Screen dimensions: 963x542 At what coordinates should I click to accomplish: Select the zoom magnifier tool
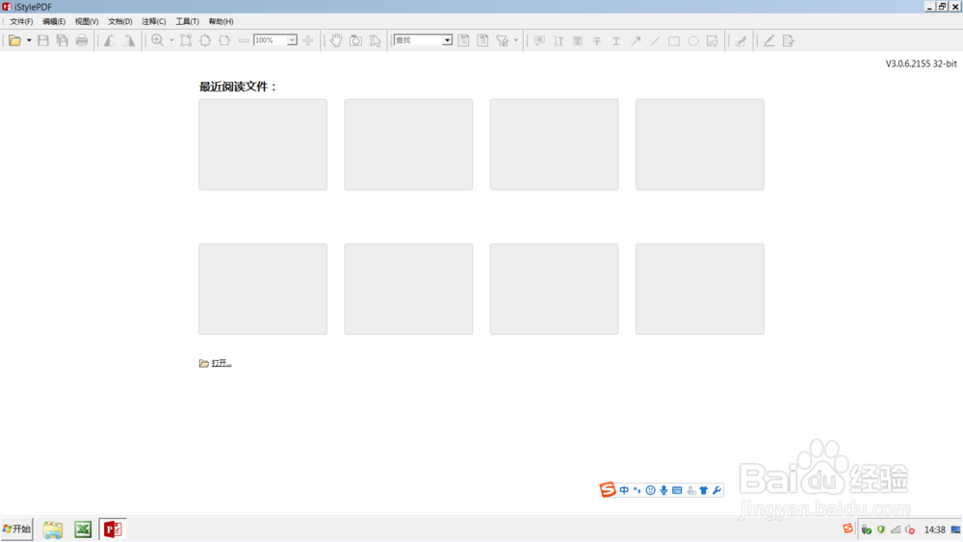158,40
